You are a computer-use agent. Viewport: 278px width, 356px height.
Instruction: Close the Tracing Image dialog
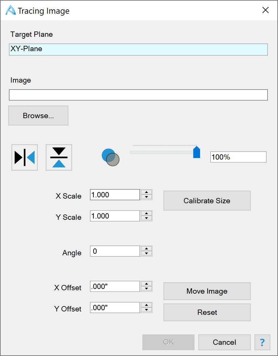(x=265, y=10)
